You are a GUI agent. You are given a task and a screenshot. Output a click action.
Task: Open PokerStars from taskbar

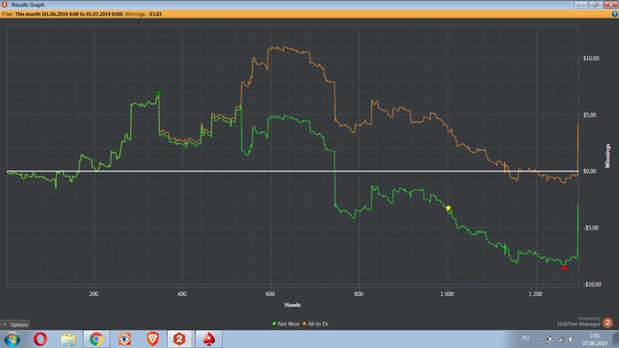tap(209, 339)
